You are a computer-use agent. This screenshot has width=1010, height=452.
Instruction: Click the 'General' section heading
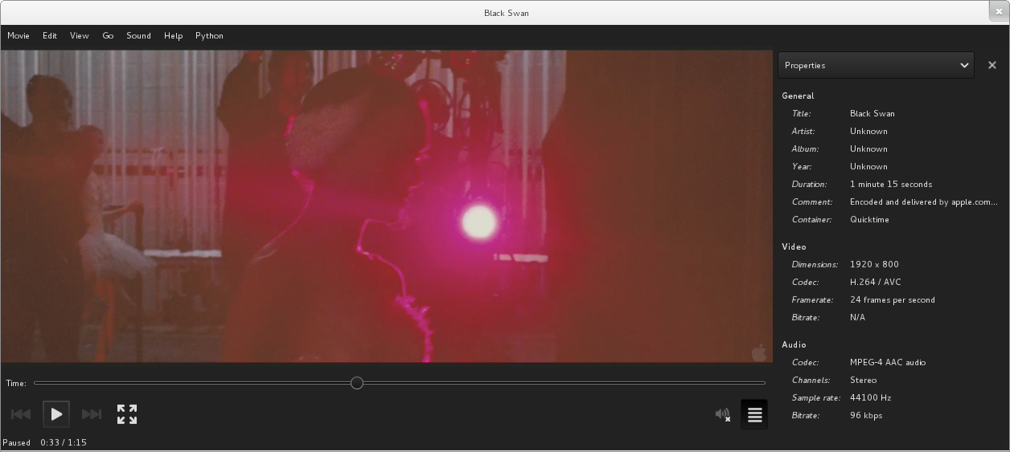[x=798, y=96]
